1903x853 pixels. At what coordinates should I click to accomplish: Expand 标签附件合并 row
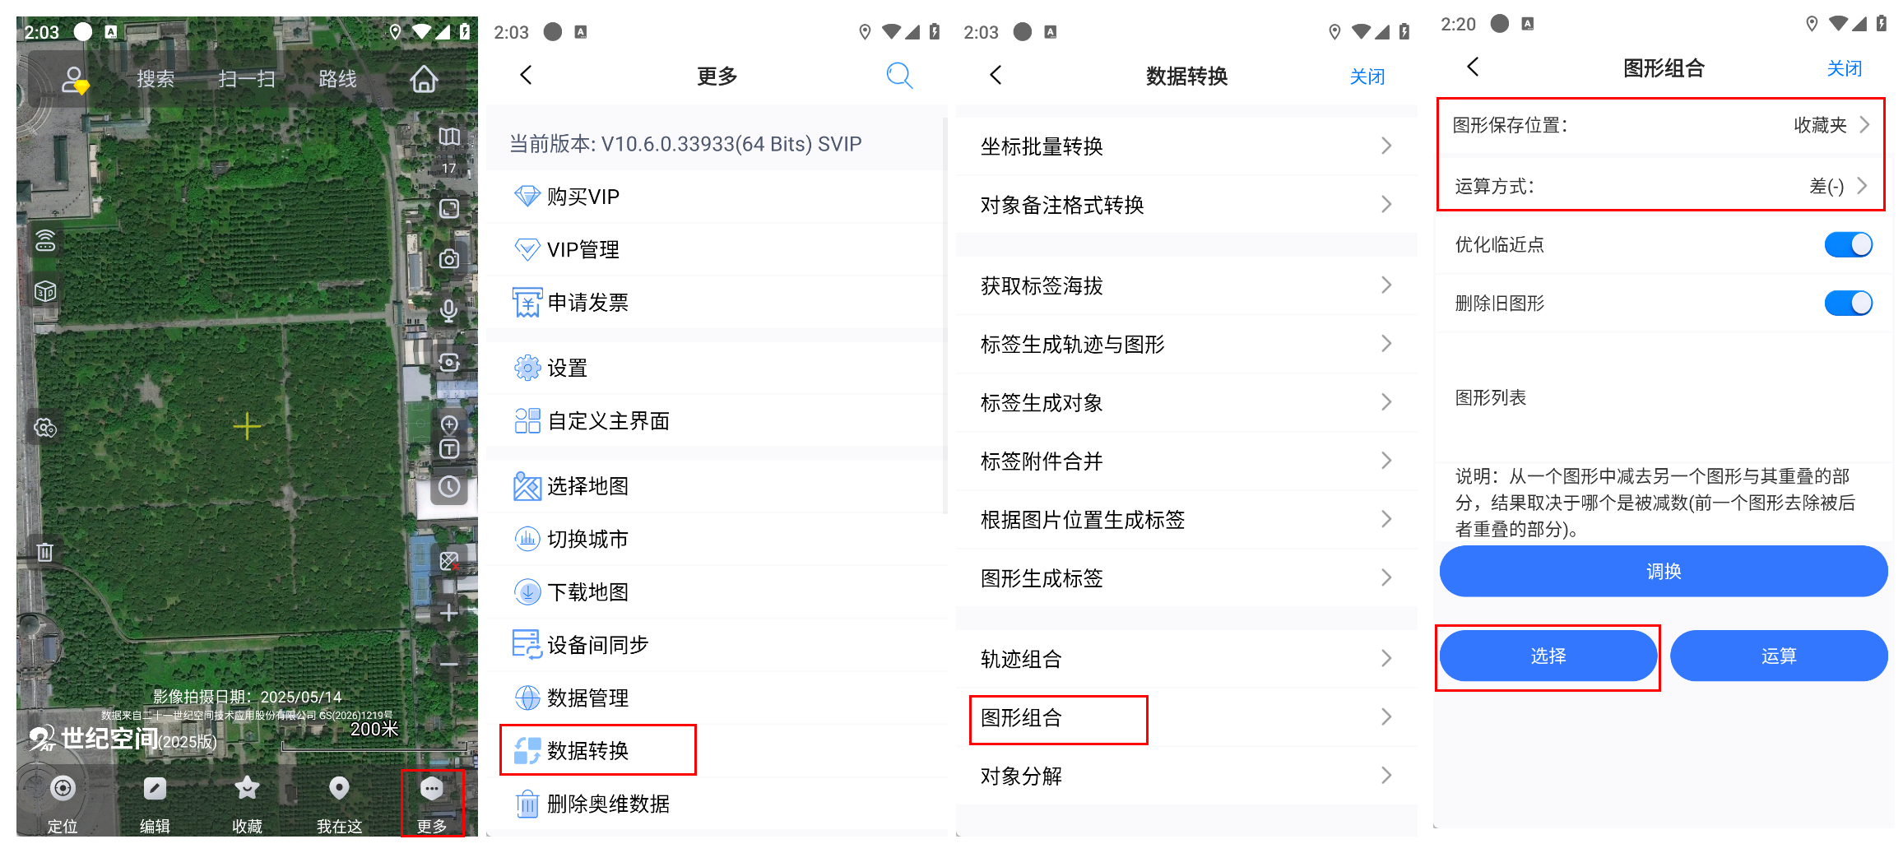pyautogui.click(x=1186, y=461)
